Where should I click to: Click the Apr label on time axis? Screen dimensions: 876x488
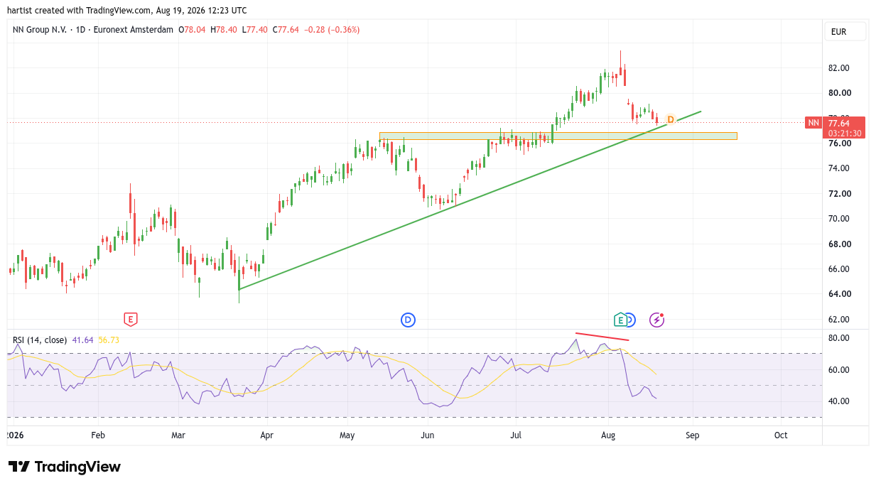pyautogui.click(x=266, y=435)
